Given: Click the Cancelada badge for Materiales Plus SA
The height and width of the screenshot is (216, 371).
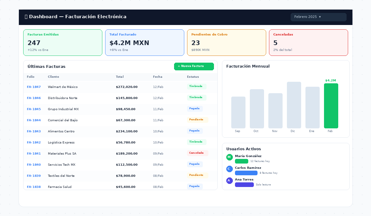Looking at the screenshot, I should point(198,153).
